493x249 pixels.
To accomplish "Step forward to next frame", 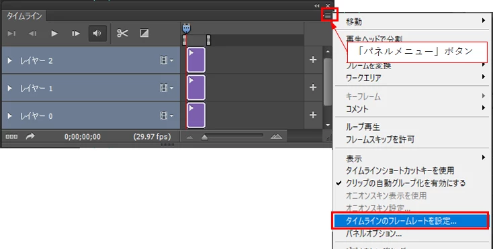I will 76,34.
